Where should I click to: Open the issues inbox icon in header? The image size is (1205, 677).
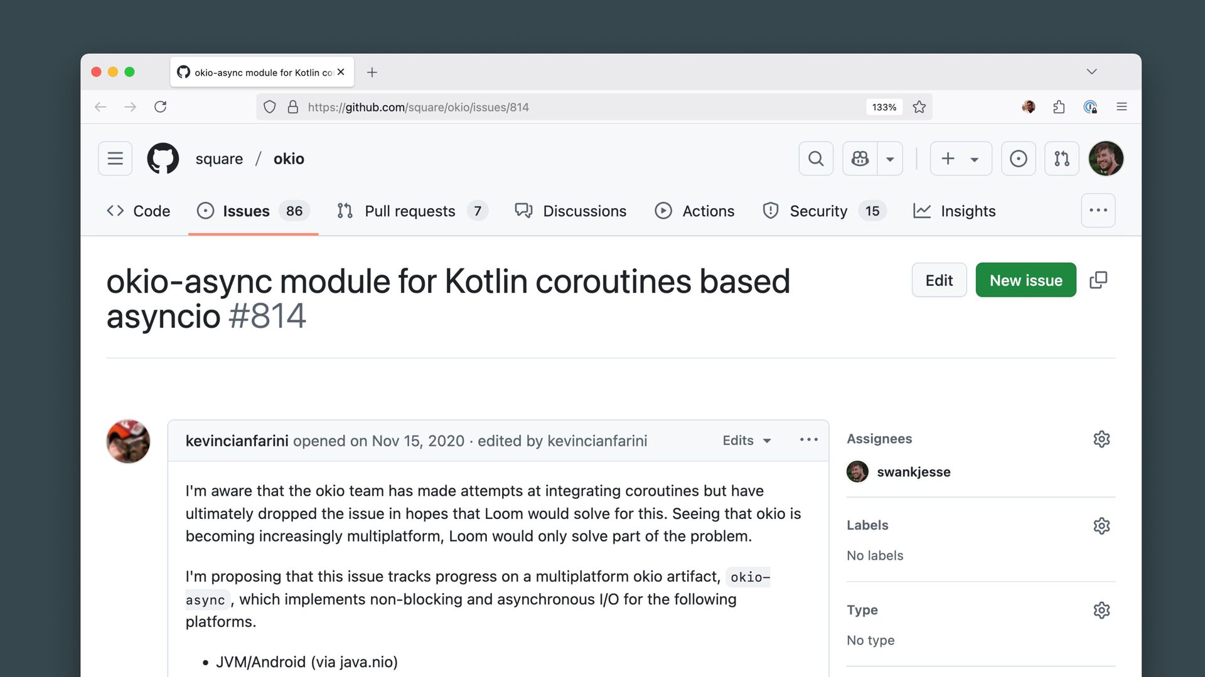(x=1018, y=159)
